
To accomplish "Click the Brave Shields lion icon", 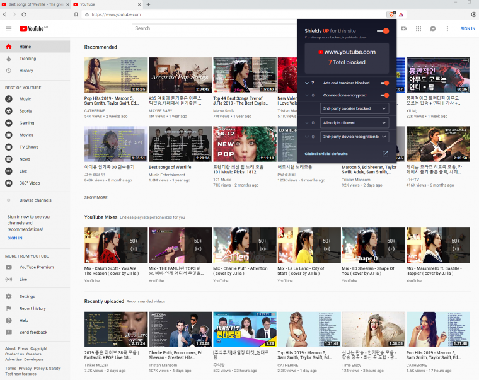I will 391,14.
